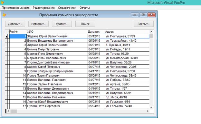Click the horizontal scroll right arrow

coord(148,111)
